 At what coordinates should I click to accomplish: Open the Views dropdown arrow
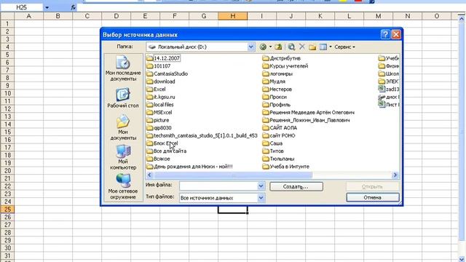tap(331, 47)
